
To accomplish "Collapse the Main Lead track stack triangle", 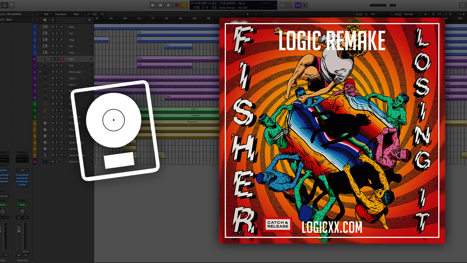I will pyautogui.click(x=40, y=72).
